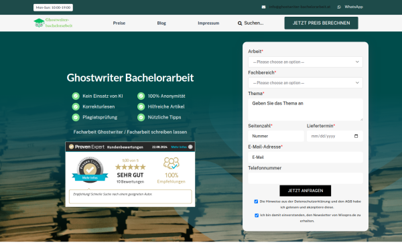Click the grey circle toggle in ProvenExpert header

[190, 147]
